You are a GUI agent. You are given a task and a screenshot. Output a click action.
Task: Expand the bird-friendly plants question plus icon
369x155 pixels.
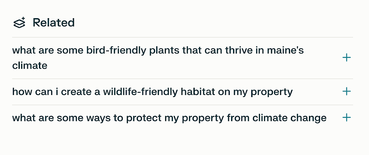pos(347,58)
